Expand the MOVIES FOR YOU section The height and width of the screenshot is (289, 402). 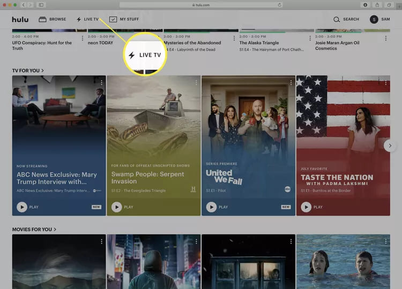coord(34,230)
